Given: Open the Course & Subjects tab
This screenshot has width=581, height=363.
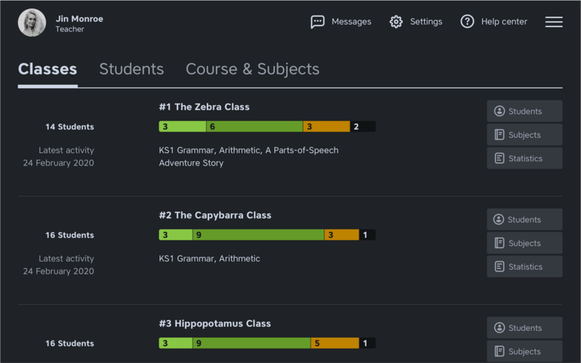Looking at the screenshot, I should point(252,69).
